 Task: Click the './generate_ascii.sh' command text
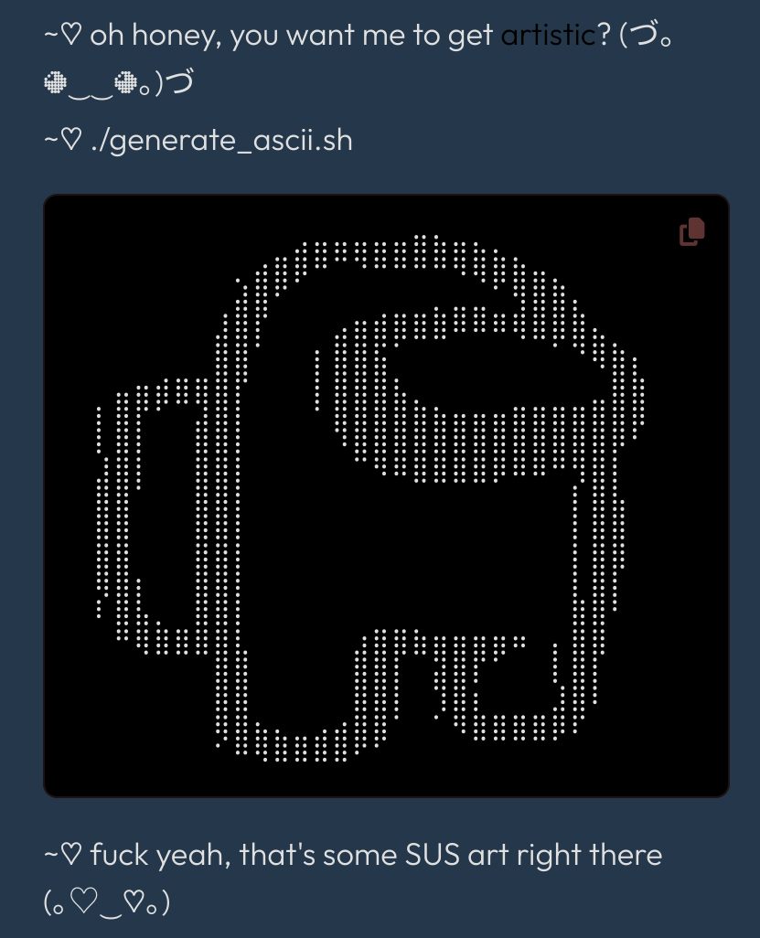pos(221,141)
